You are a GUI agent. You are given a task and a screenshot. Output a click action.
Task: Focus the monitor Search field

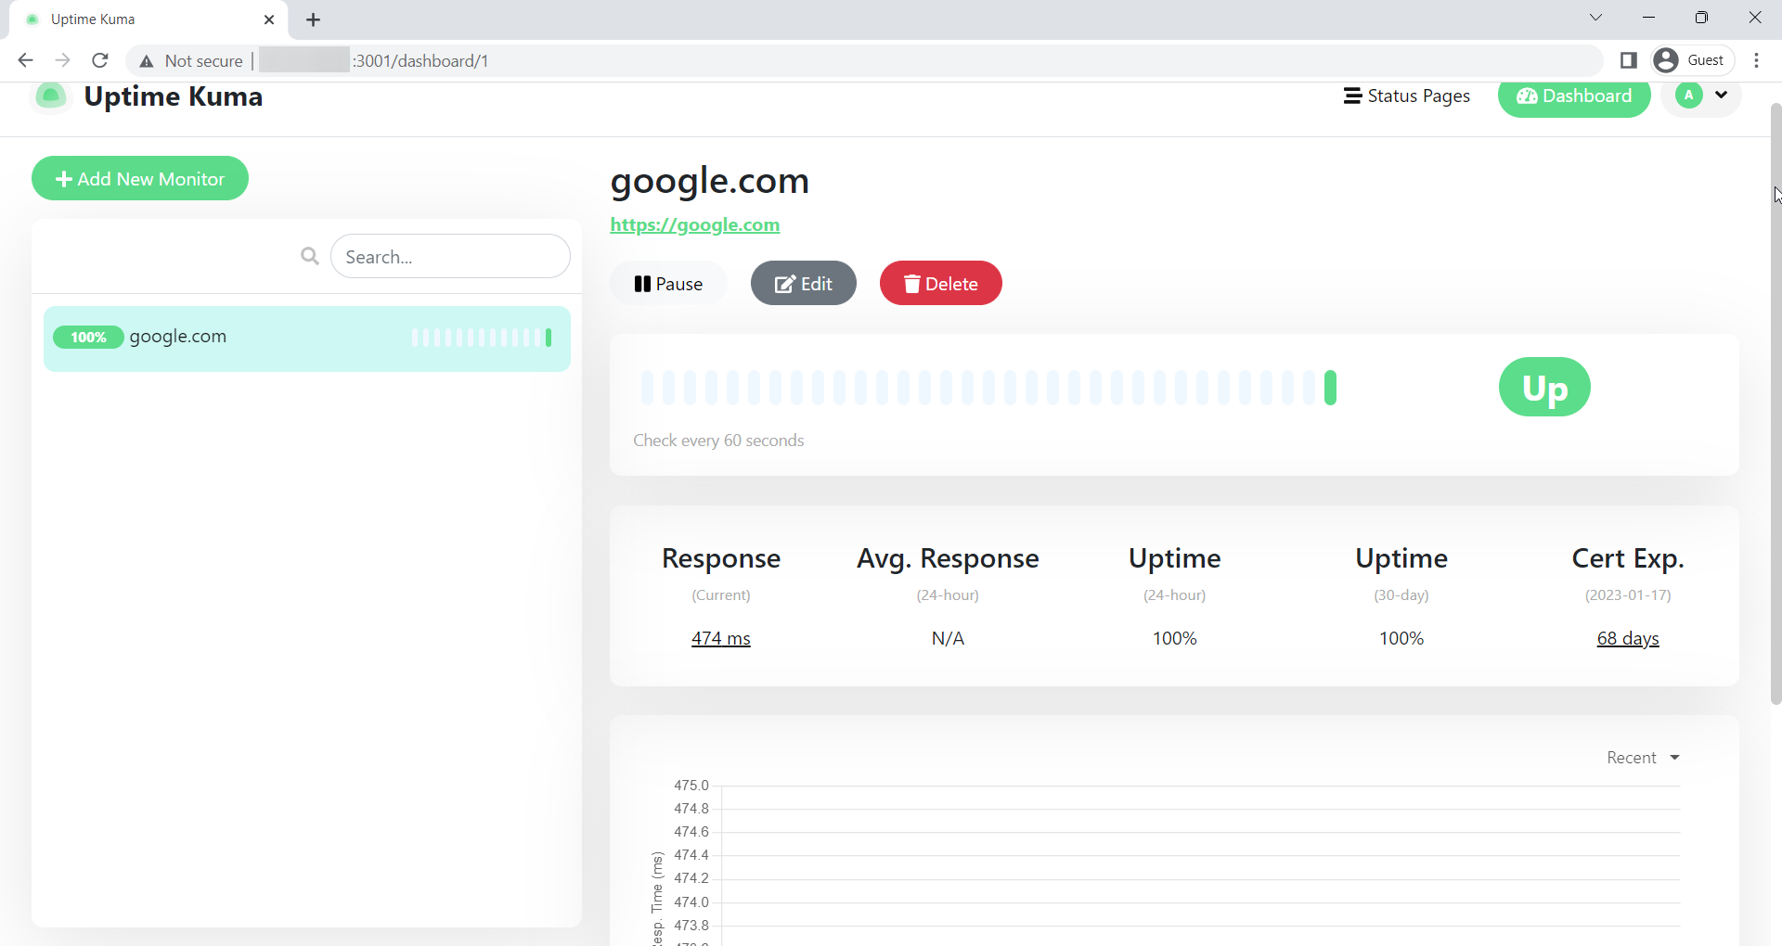[450, 256]
